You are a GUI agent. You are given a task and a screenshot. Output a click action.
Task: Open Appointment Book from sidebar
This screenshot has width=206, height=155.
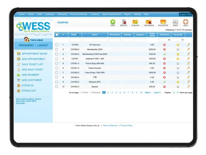35,54
